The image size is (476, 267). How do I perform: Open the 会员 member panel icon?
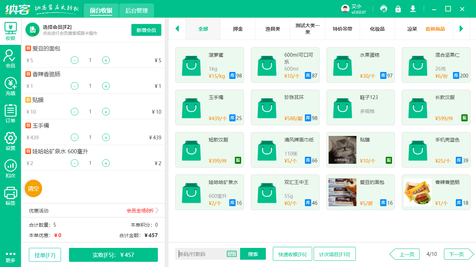(x=10, y=58)
